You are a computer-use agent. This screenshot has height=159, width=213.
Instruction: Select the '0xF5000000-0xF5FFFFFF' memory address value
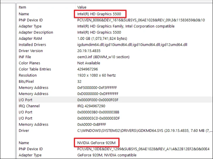97,88
